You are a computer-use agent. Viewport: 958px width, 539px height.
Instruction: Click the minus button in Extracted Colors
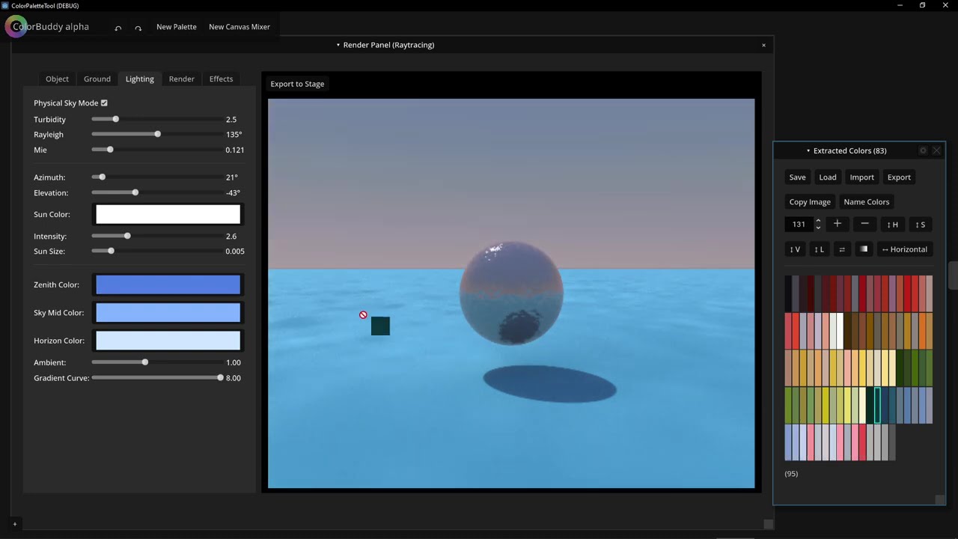tap(864, 224)
